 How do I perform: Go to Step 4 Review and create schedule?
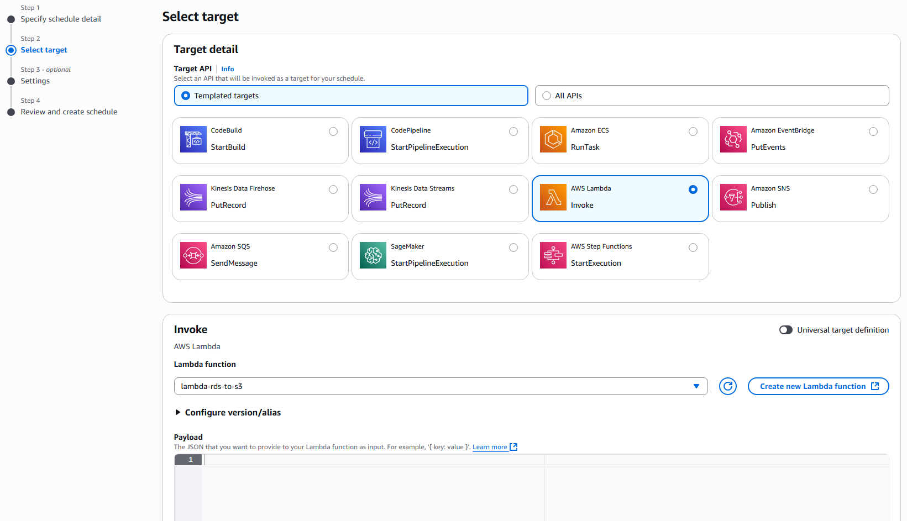[69, 112]
